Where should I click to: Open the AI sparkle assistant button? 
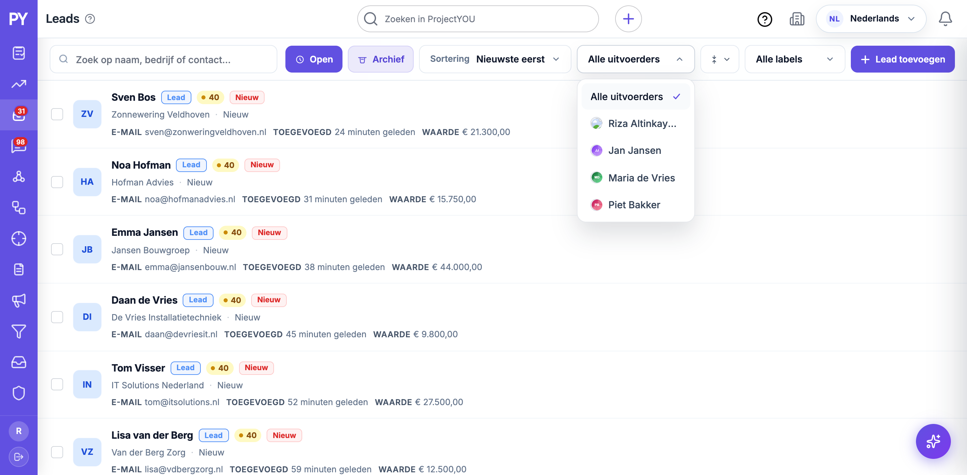coord(933,441)
